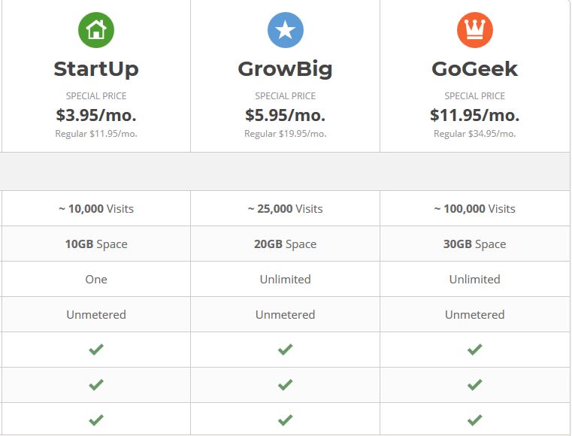This screenshot has width=572, height=436.
Task: Click the 20GB Space cell
Action: coord(286,244)
